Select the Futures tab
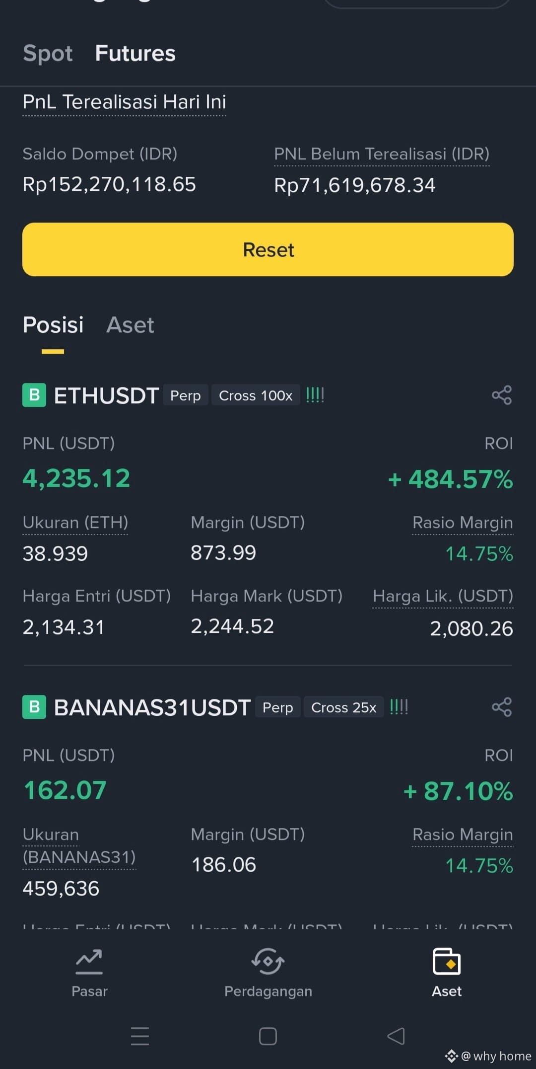The width and height of the screenshot is (536, 1069). point(135,53)
